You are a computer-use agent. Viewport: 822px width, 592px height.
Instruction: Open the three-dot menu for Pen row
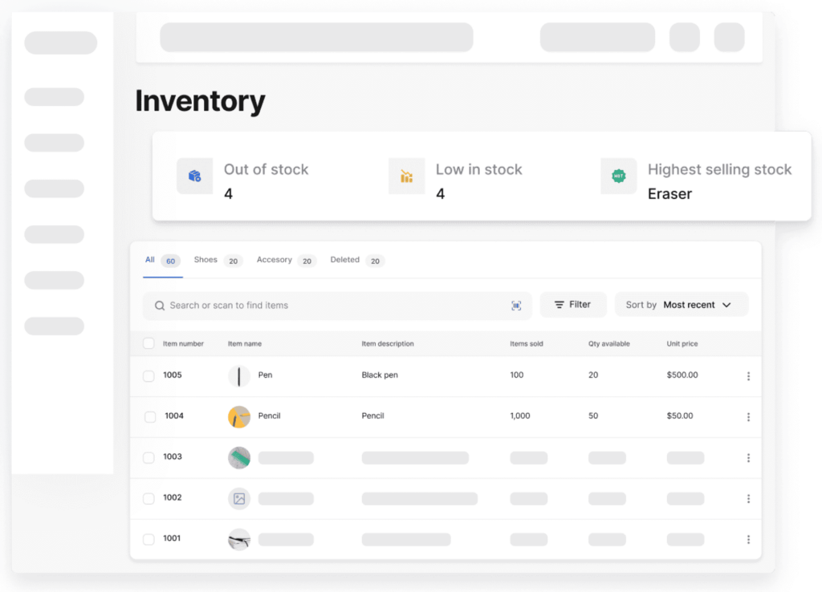click(748, 376)
